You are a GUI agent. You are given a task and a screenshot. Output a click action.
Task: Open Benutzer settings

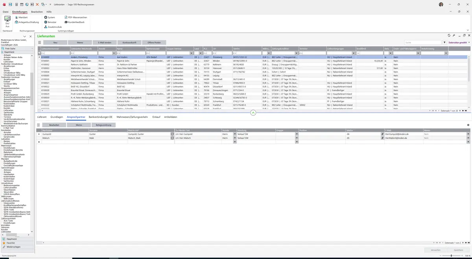coord(50,22)
